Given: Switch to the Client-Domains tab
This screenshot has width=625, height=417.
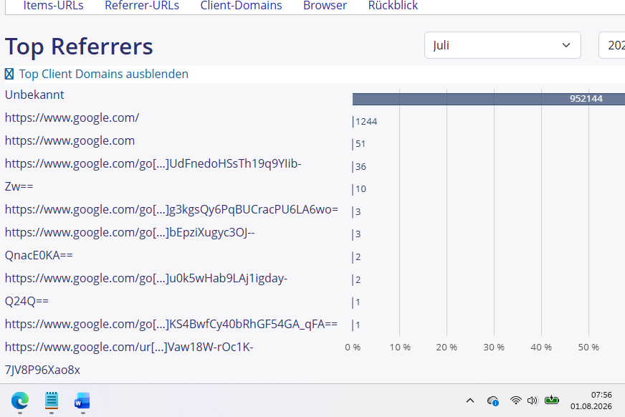Looking at the screenshot, I should (241, 6).
